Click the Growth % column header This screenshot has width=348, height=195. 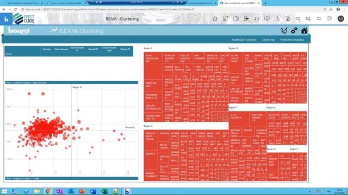(93, 49)
